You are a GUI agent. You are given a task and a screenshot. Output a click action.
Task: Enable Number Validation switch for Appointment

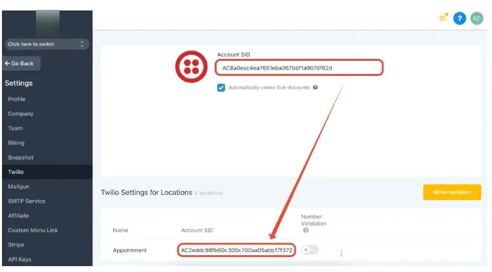(x=309, y=250)
